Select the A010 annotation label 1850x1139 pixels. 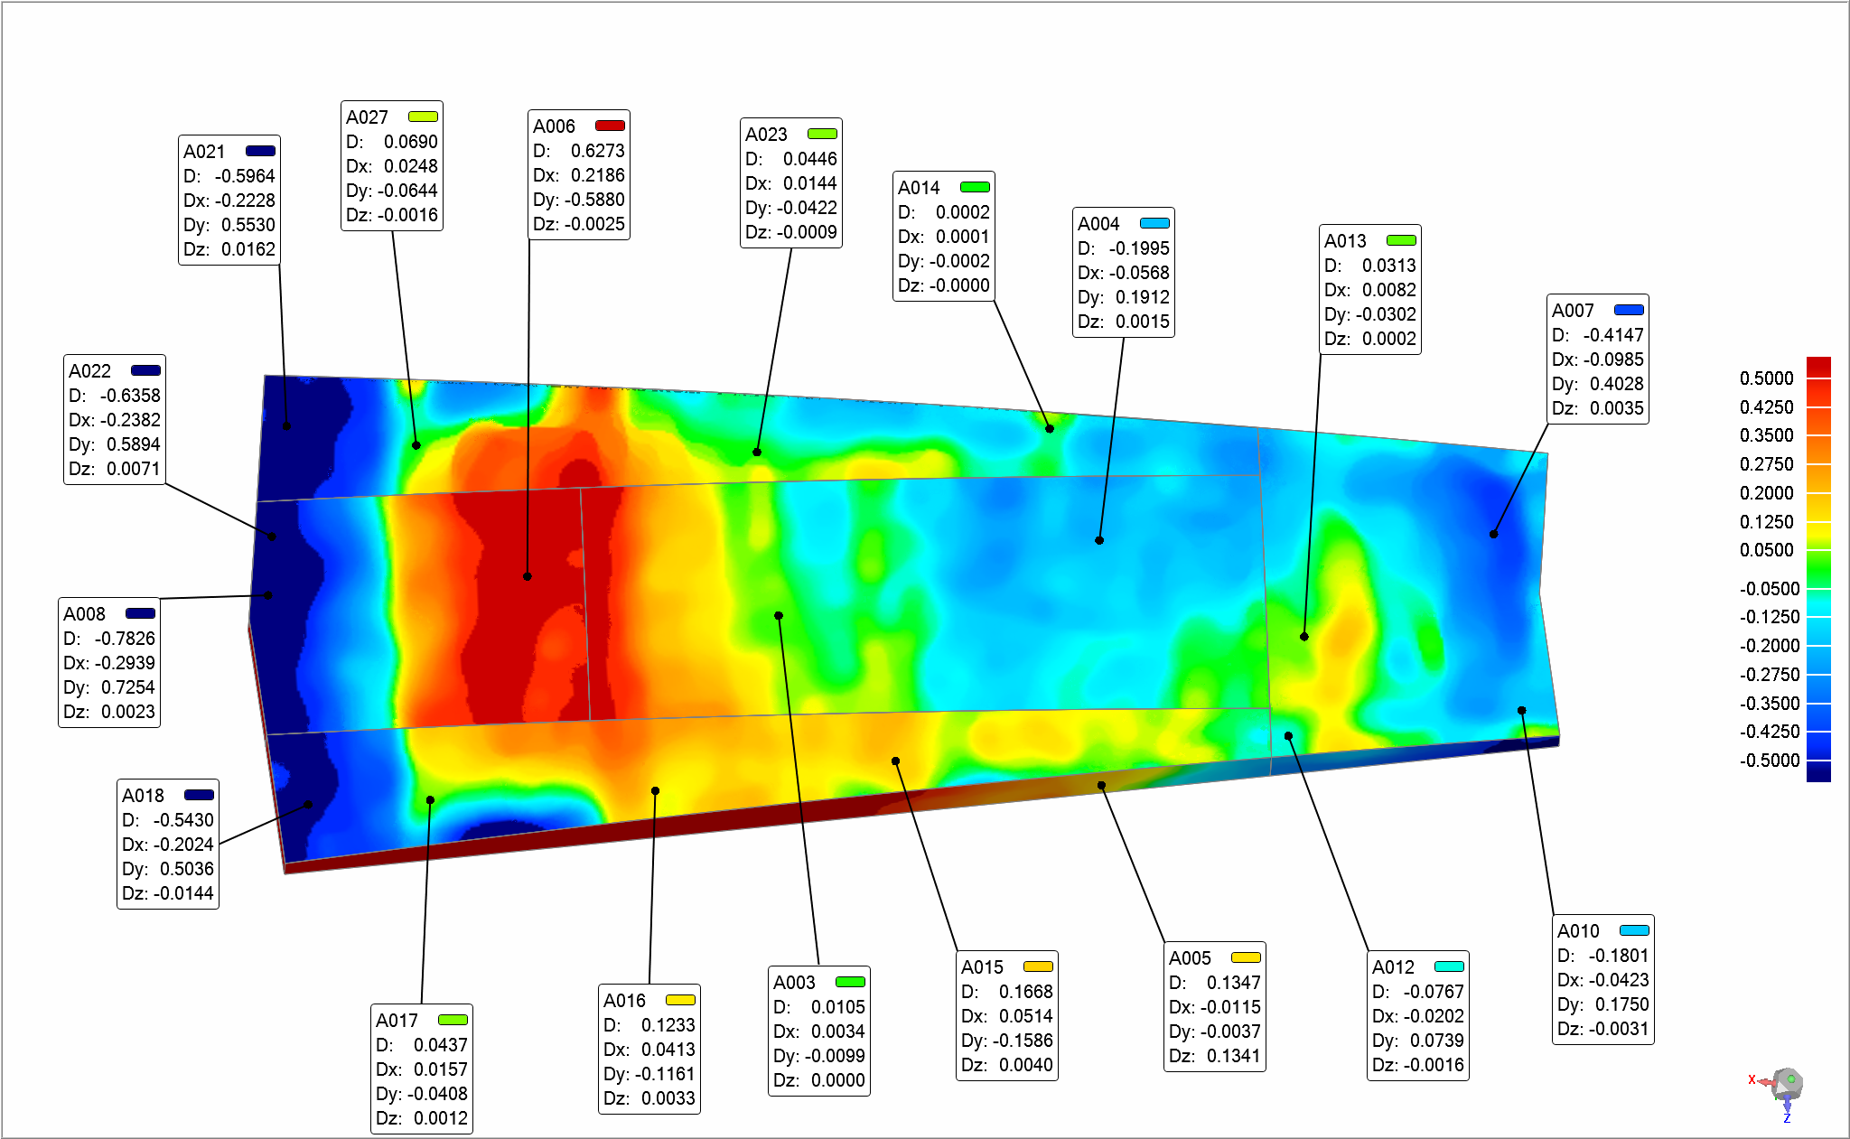coord(1602,980)
